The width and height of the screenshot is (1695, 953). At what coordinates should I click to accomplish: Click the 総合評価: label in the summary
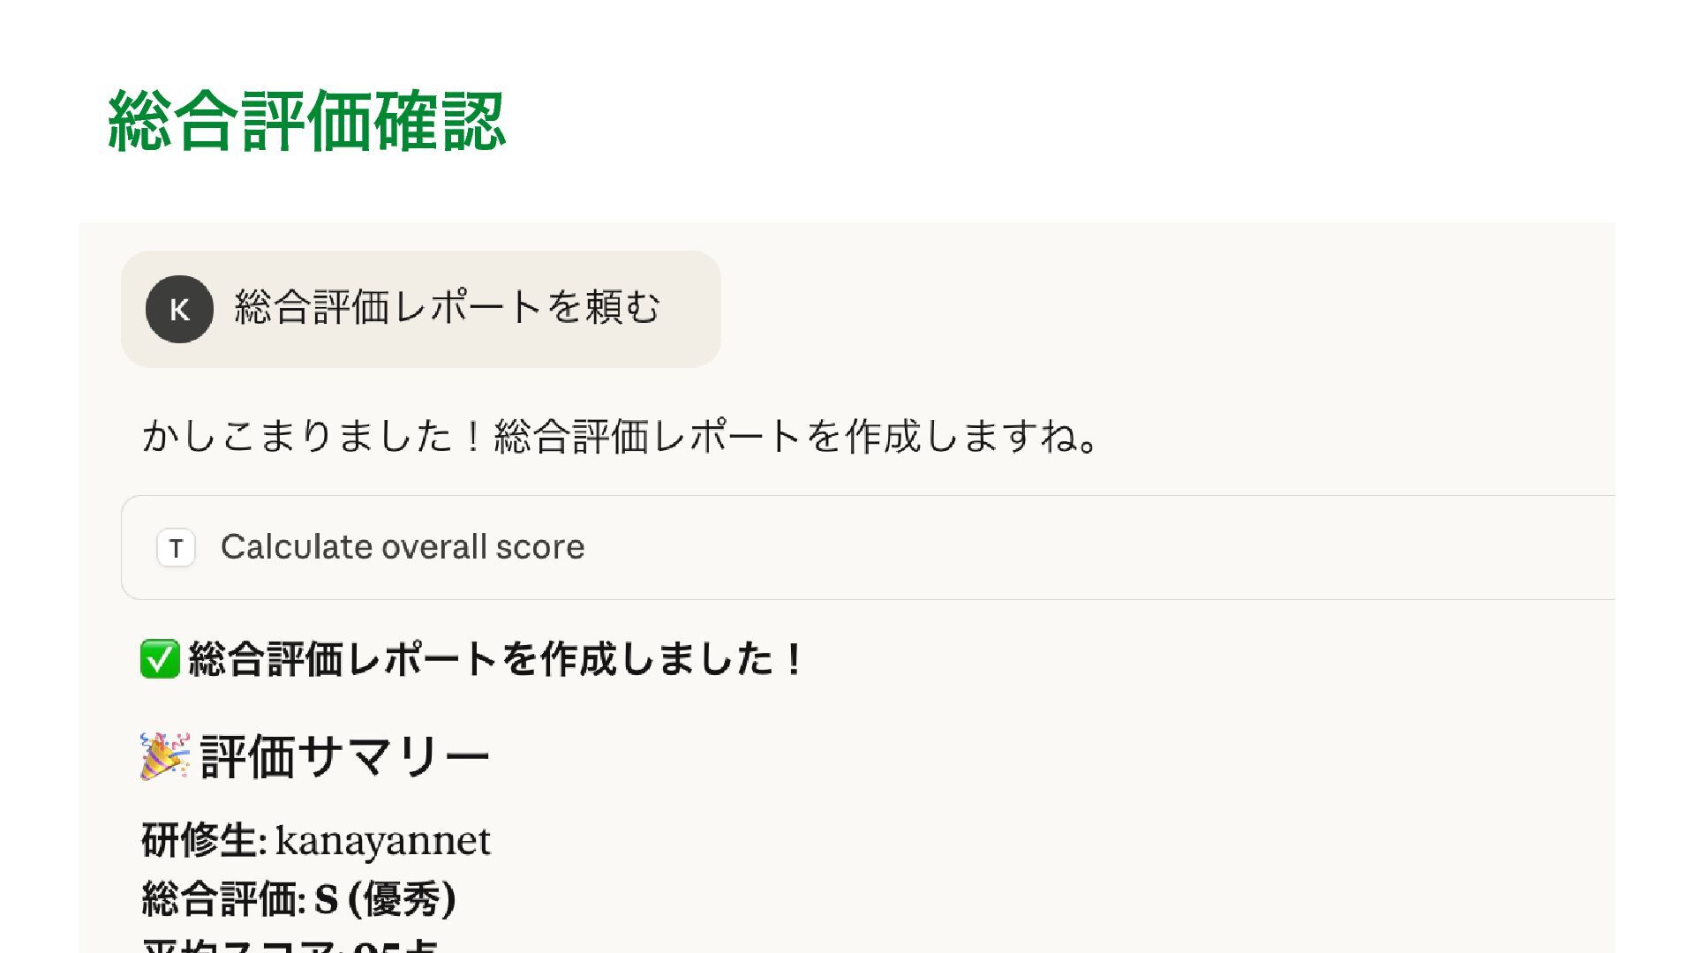222,899
